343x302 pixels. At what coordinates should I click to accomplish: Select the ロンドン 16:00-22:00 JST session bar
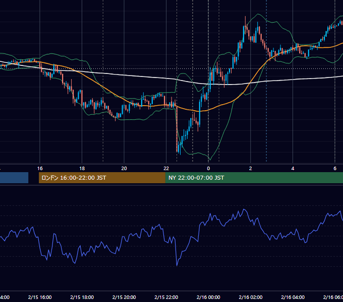(x=102, y=178)
